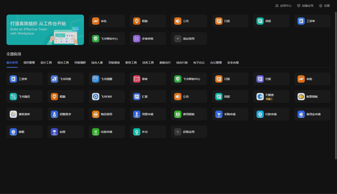
Task: Switch to the 综合行政 tab
Action: 182,62
